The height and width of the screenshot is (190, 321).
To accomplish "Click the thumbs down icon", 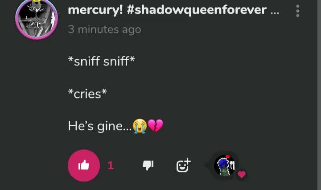I will [148, 165].
